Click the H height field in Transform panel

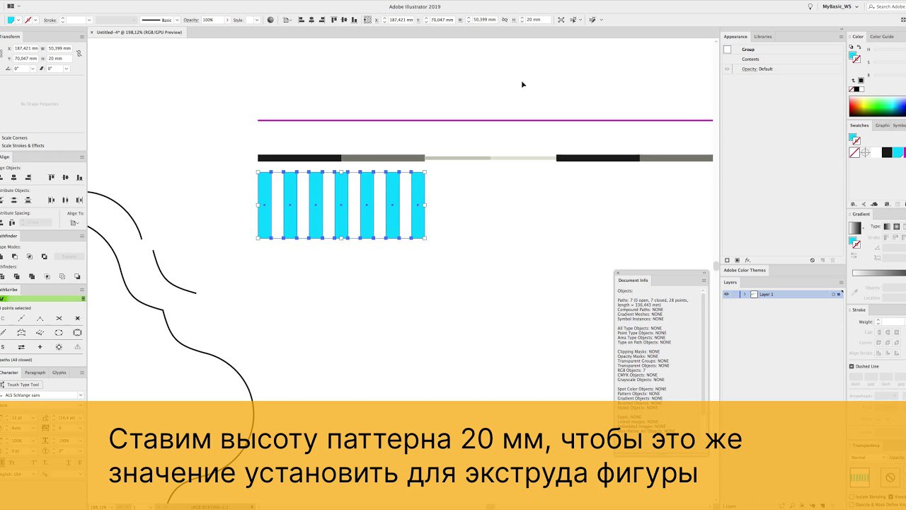pos(59,59)
